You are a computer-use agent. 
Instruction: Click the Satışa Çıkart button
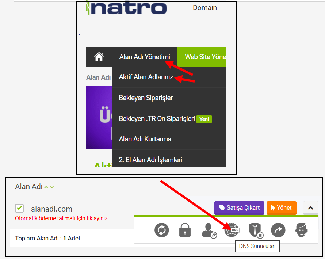click(x=239, y=208)
